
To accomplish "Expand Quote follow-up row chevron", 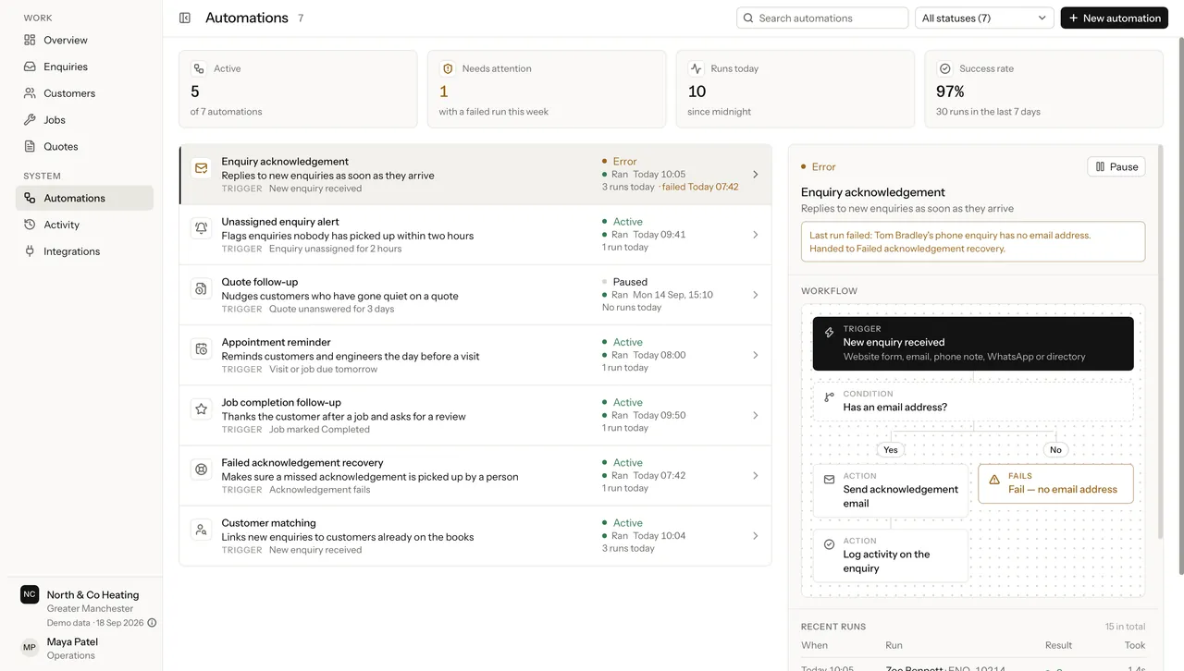I will (x=755, y=295).
